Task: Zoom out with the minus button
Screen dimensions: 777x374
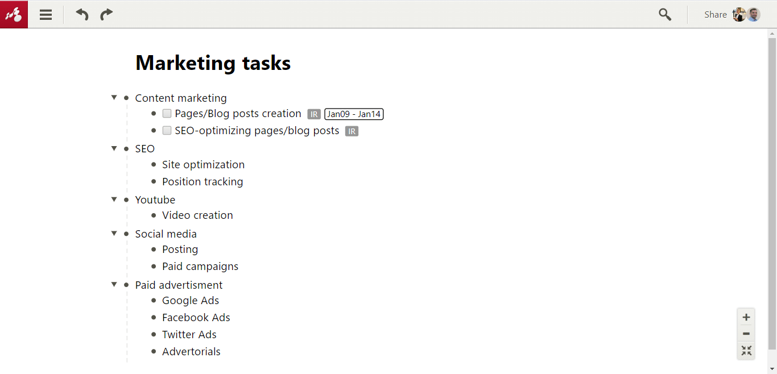Action: coord(746,334)
